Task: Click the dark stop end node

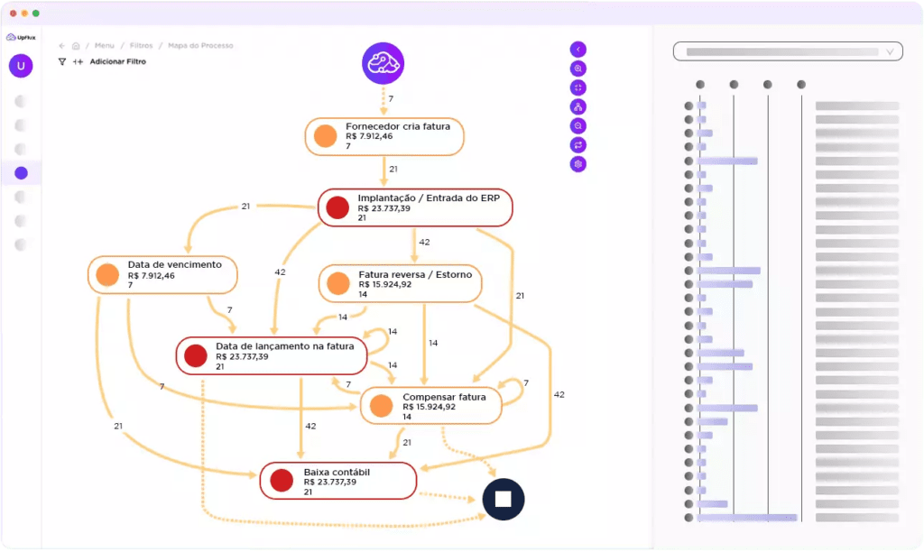Action: 504,499
